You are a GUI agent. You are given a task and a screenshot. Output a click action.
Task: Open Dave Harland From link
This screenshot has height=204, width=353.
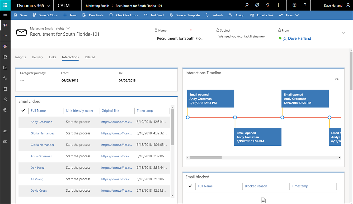point(299,38)
